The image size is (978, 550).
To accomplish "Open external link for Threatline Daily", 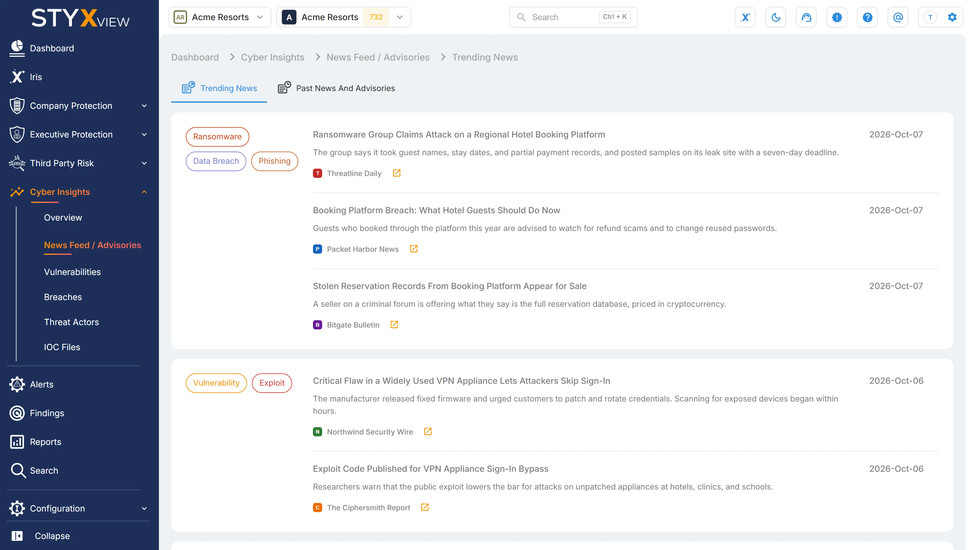I will click(396, 173).
